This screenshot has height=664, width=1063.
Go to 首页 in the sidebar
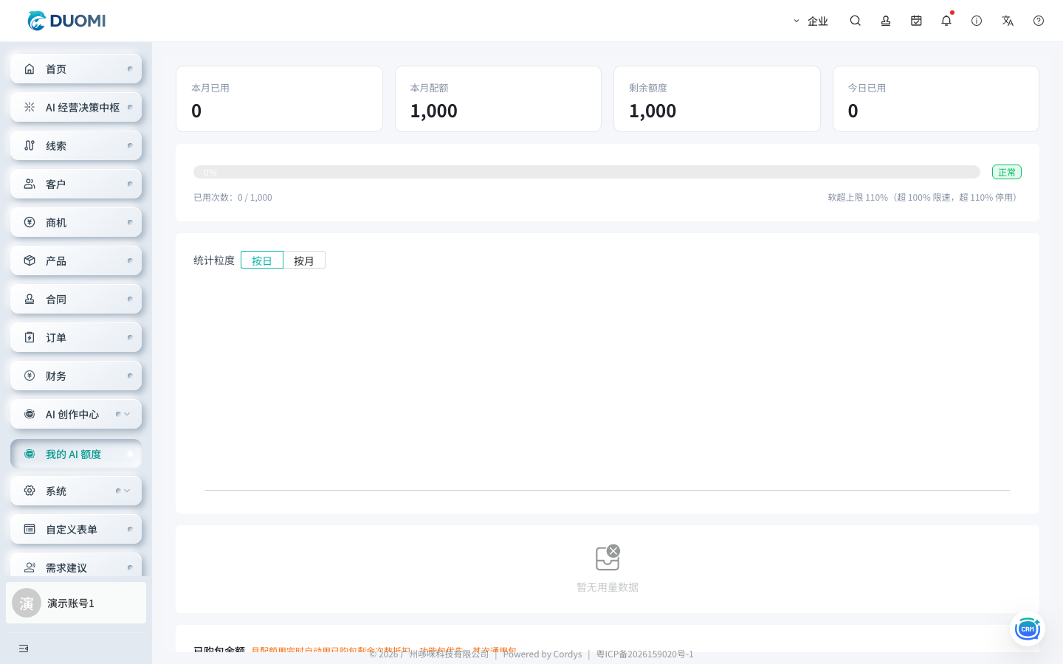click(x=76, y=69)
